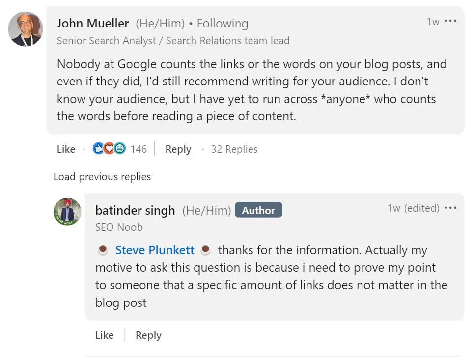474x357 pixels.
Task: Click the 146 reaction count
Action: pos(139,149)
